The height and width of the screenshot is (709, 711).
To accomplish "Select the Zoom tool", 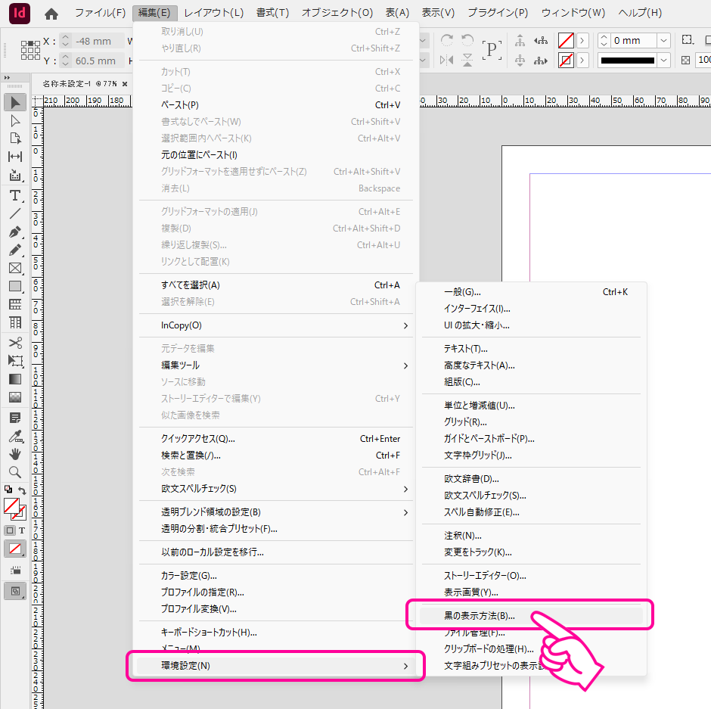I will tap(15, 472).
